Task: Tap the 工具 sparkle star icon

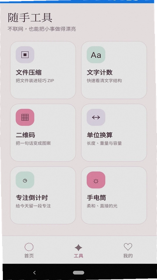Action: (78, 248)
